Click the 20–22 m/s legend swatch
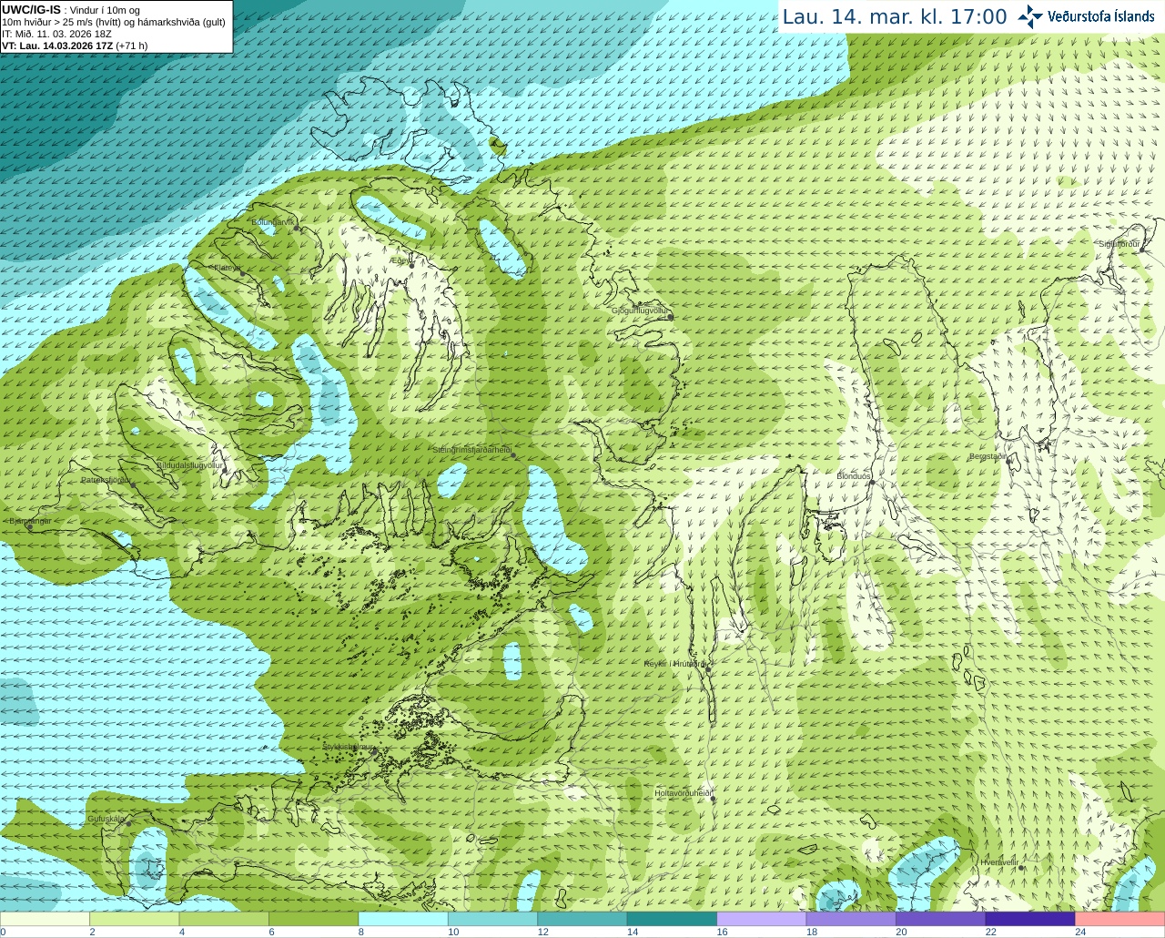Viewport: 1165px width, 938px height. pos(941,919)
